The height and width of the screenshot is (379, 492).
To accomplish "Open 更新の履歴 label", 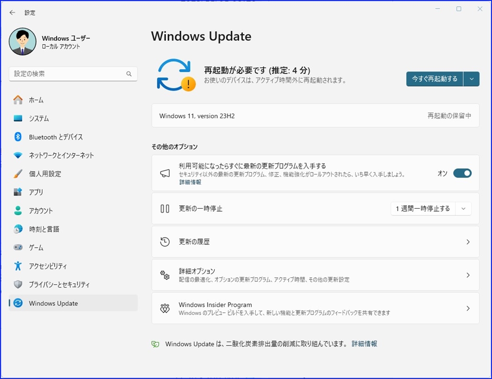I will 194,242.
